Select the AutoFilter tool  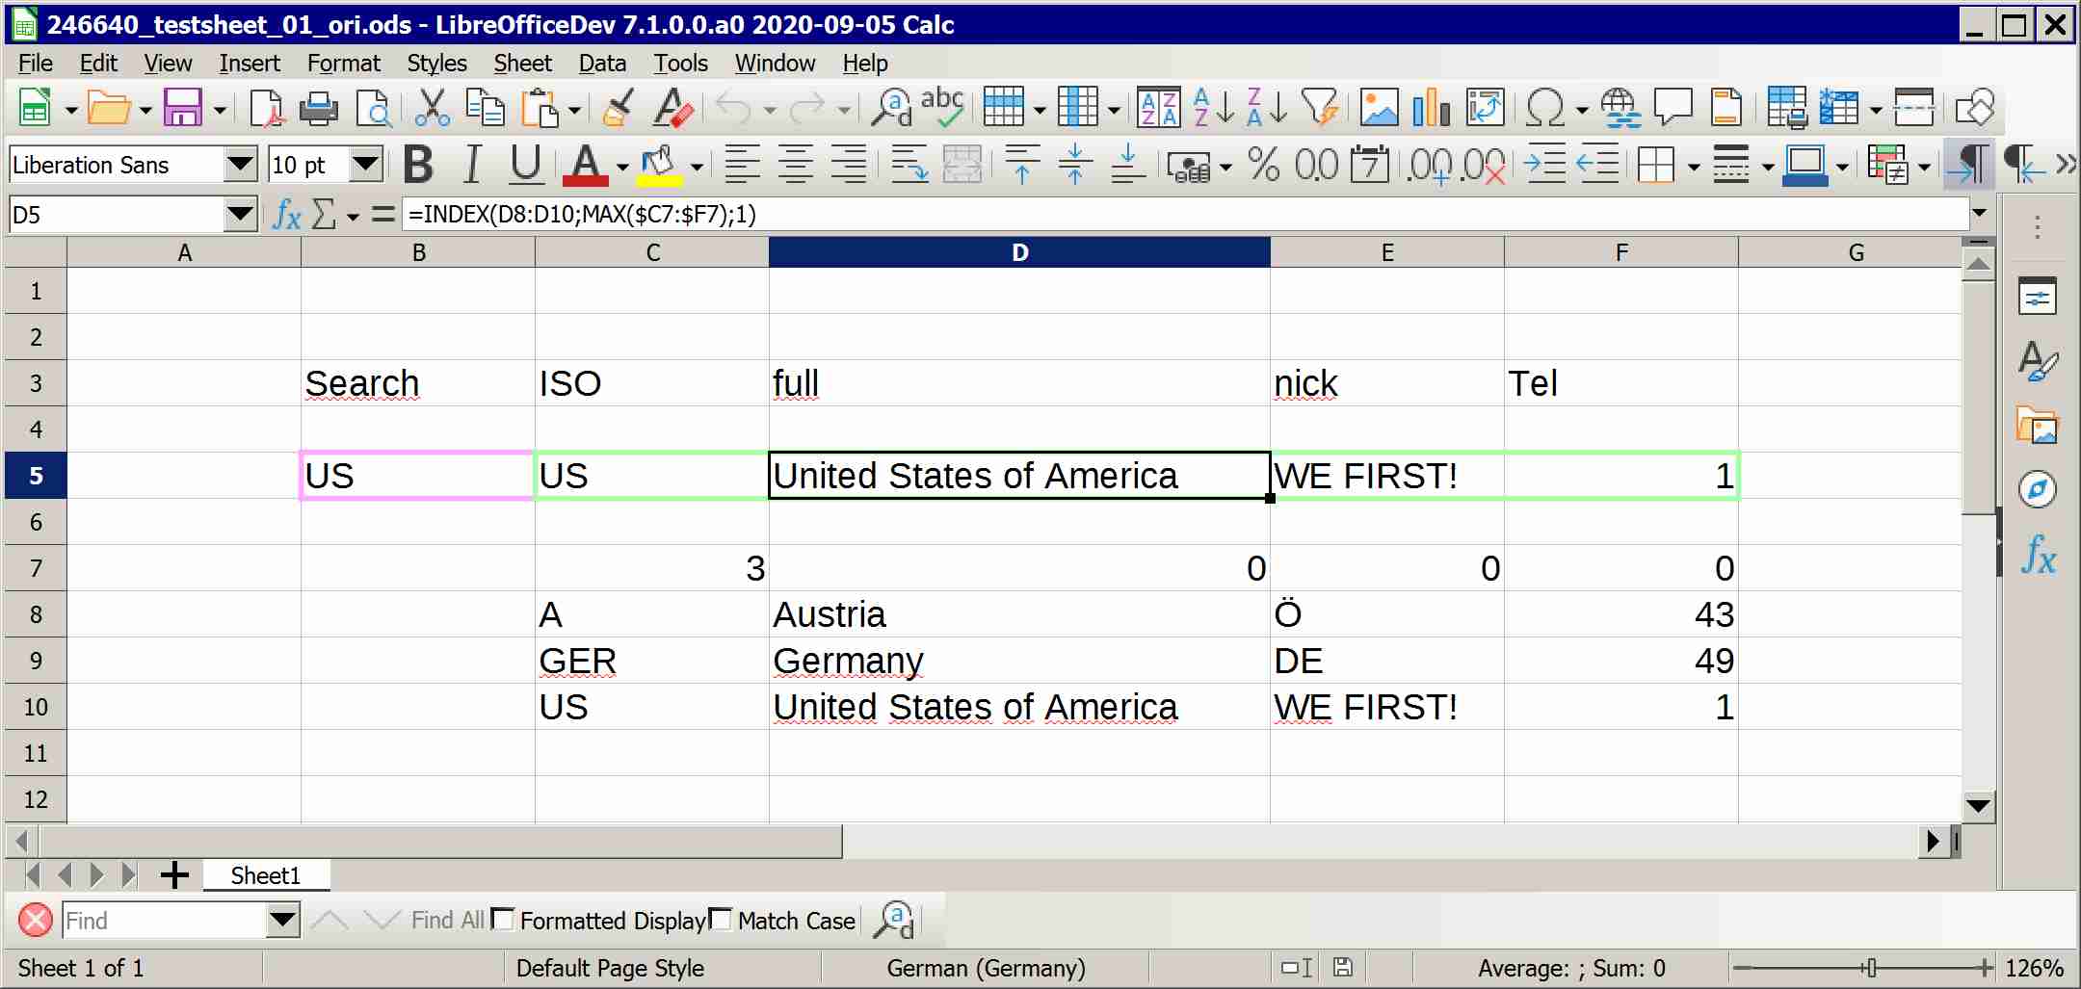coord(1322,107)
